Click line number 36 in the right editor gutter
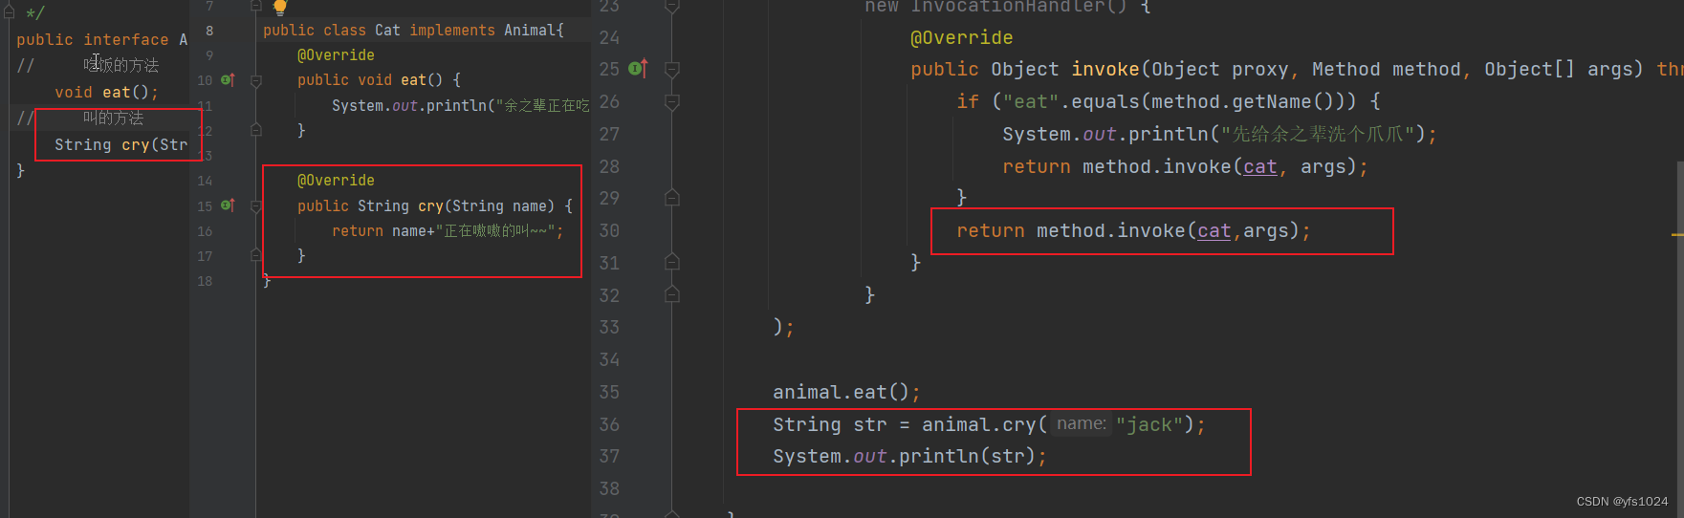Viewport: 1684px width, 518px height. [609, 424]
